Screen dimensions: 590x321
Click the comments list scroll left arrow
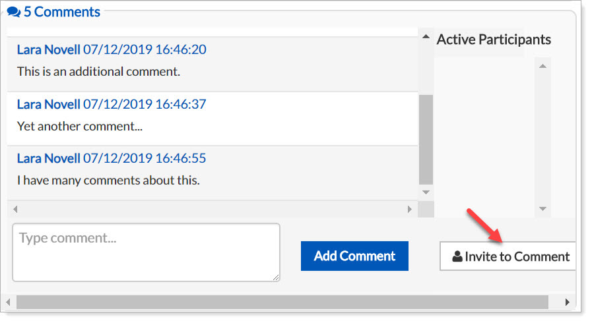tap(15, 210)
